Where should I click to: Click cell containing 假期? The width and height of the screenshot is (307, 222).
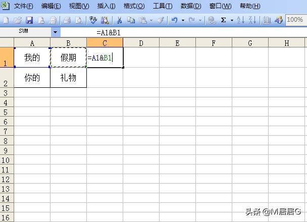click(x=68, y=58)
